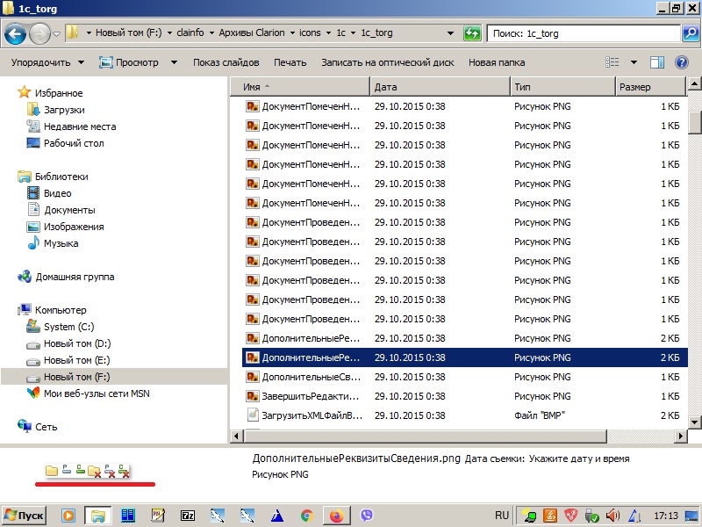This screenshot has height=527, width=702.
Task: Click the Новая папка button
Action: point(497,62)
